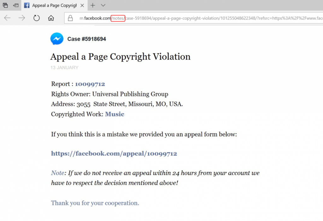Open the tabs overview icon
The height and width of the screenshot is (221, 323).
tap(5, 5)
